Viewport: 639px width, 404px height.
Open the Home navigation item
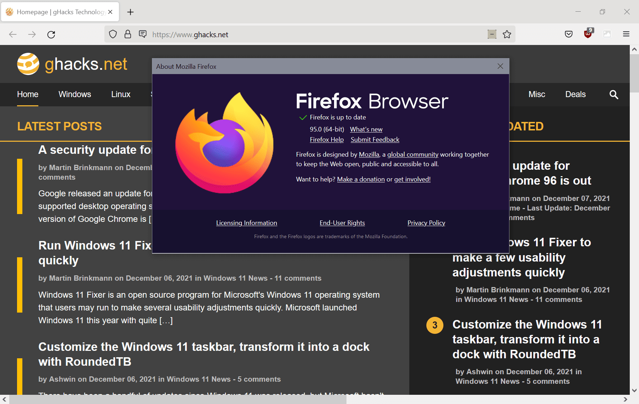[28, 94]
